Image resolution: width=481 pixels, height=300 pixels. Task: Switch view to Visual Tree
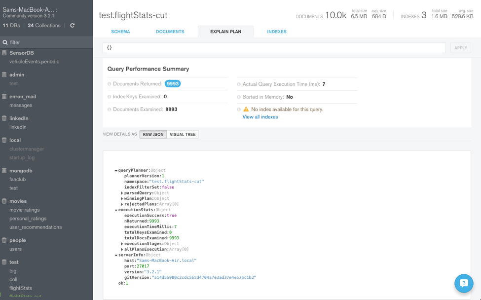(183, 134)
